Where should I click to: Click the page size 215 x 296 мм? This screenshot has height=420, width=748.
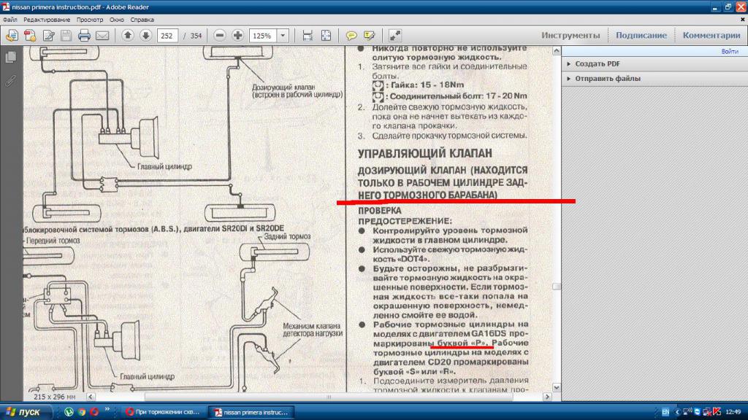pyautogui.click(x=54, y=396)
